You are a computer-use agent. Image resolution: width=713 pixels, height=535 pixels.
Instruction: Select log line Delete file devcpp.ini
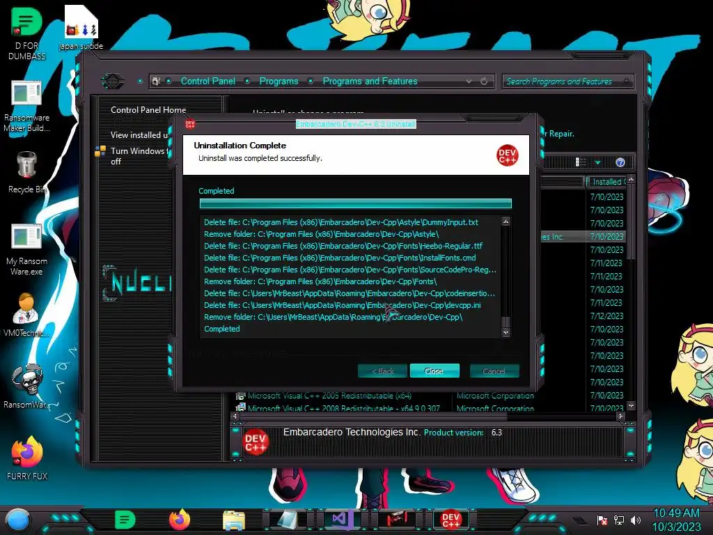pos(343,305)
